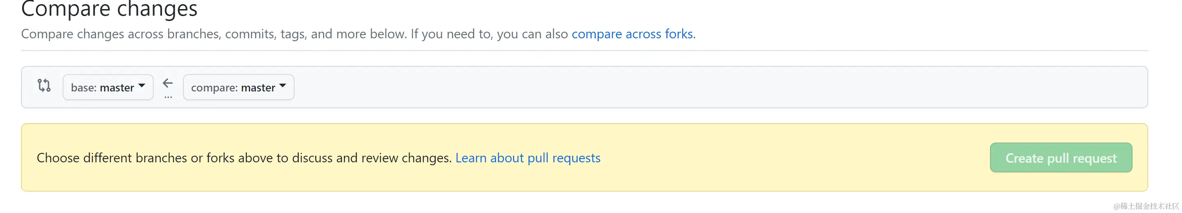Click the bold "master" text in the base selector
Image resolution: width=1182 pixels, height=213 pixels.
point(117,88)
